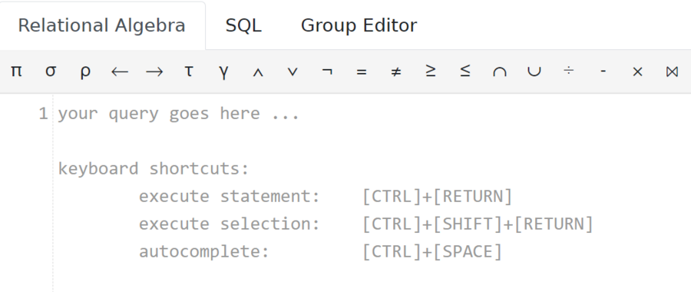The height and width of the screenshot is (292, 691).
Task: Insert the logical AND ∧ symbol
Action: (x=258, y=71)
